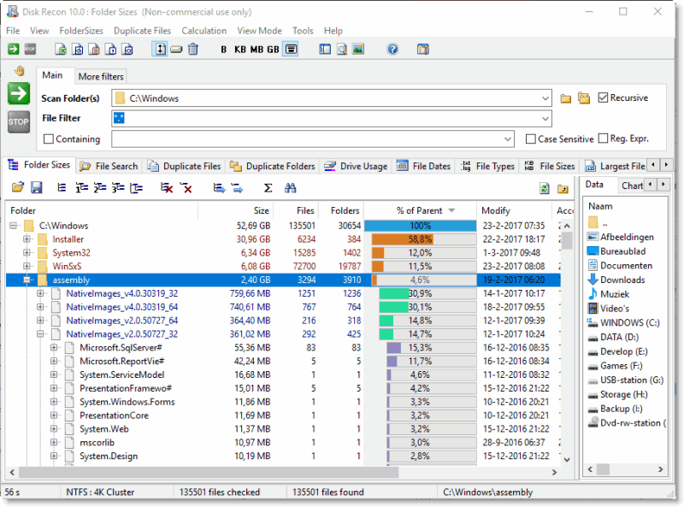
Task: Show sizes in bytes with B button
Action: (223, 50)
